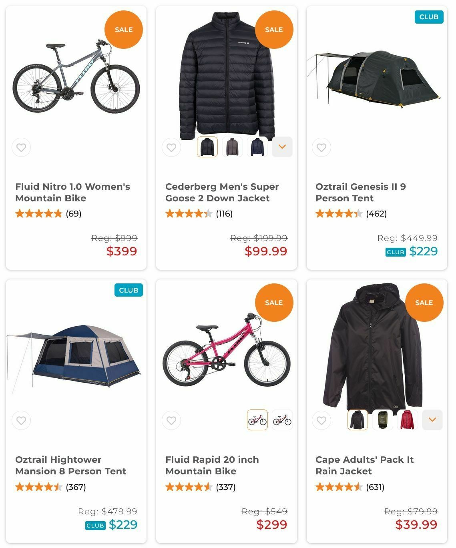
Task: Open Oztrail Genesis II 9 Person Tent link
Action: click(360, 192)
